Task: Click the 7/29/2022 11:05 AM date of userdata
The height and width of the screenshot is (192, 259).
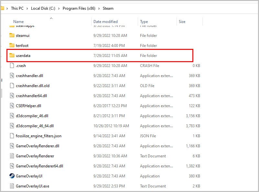Action: [x=110, y=56]
